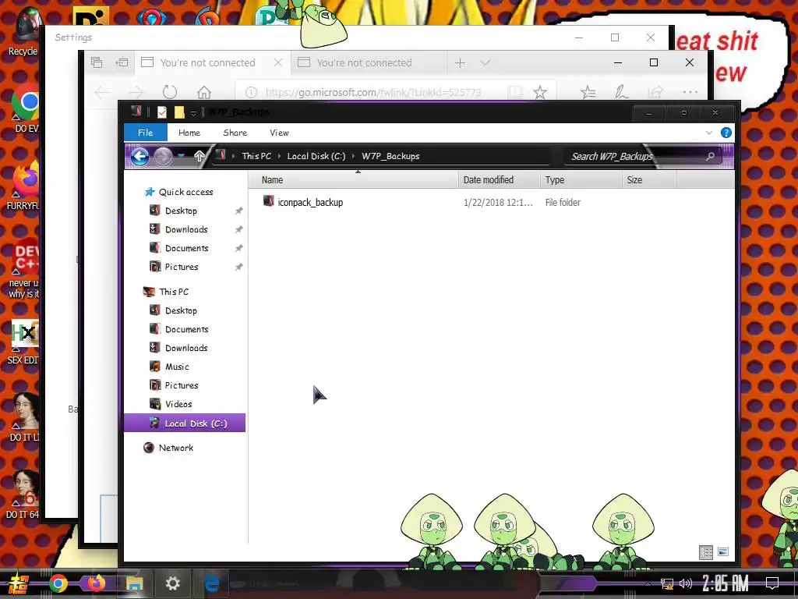
Task: Click pin icon beside Quick access Desktop
Action: [x=238, y=211]
